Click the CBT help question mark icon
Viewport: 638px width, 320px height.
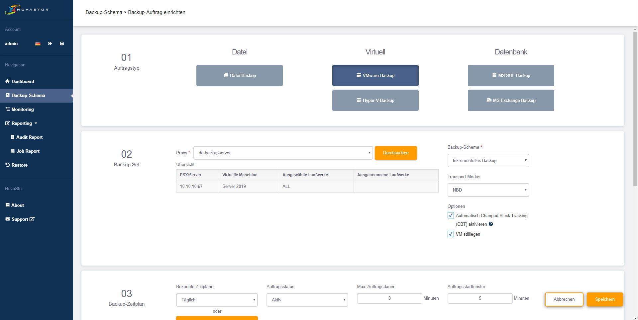[x=491, y=224]
